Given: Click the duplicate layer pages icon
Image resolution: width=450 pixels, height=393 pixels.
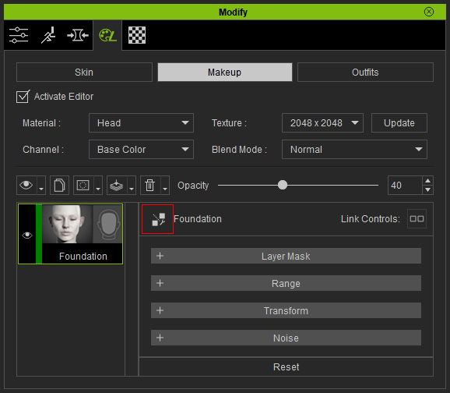Looking at the screenshot, I should pos(59,185).
